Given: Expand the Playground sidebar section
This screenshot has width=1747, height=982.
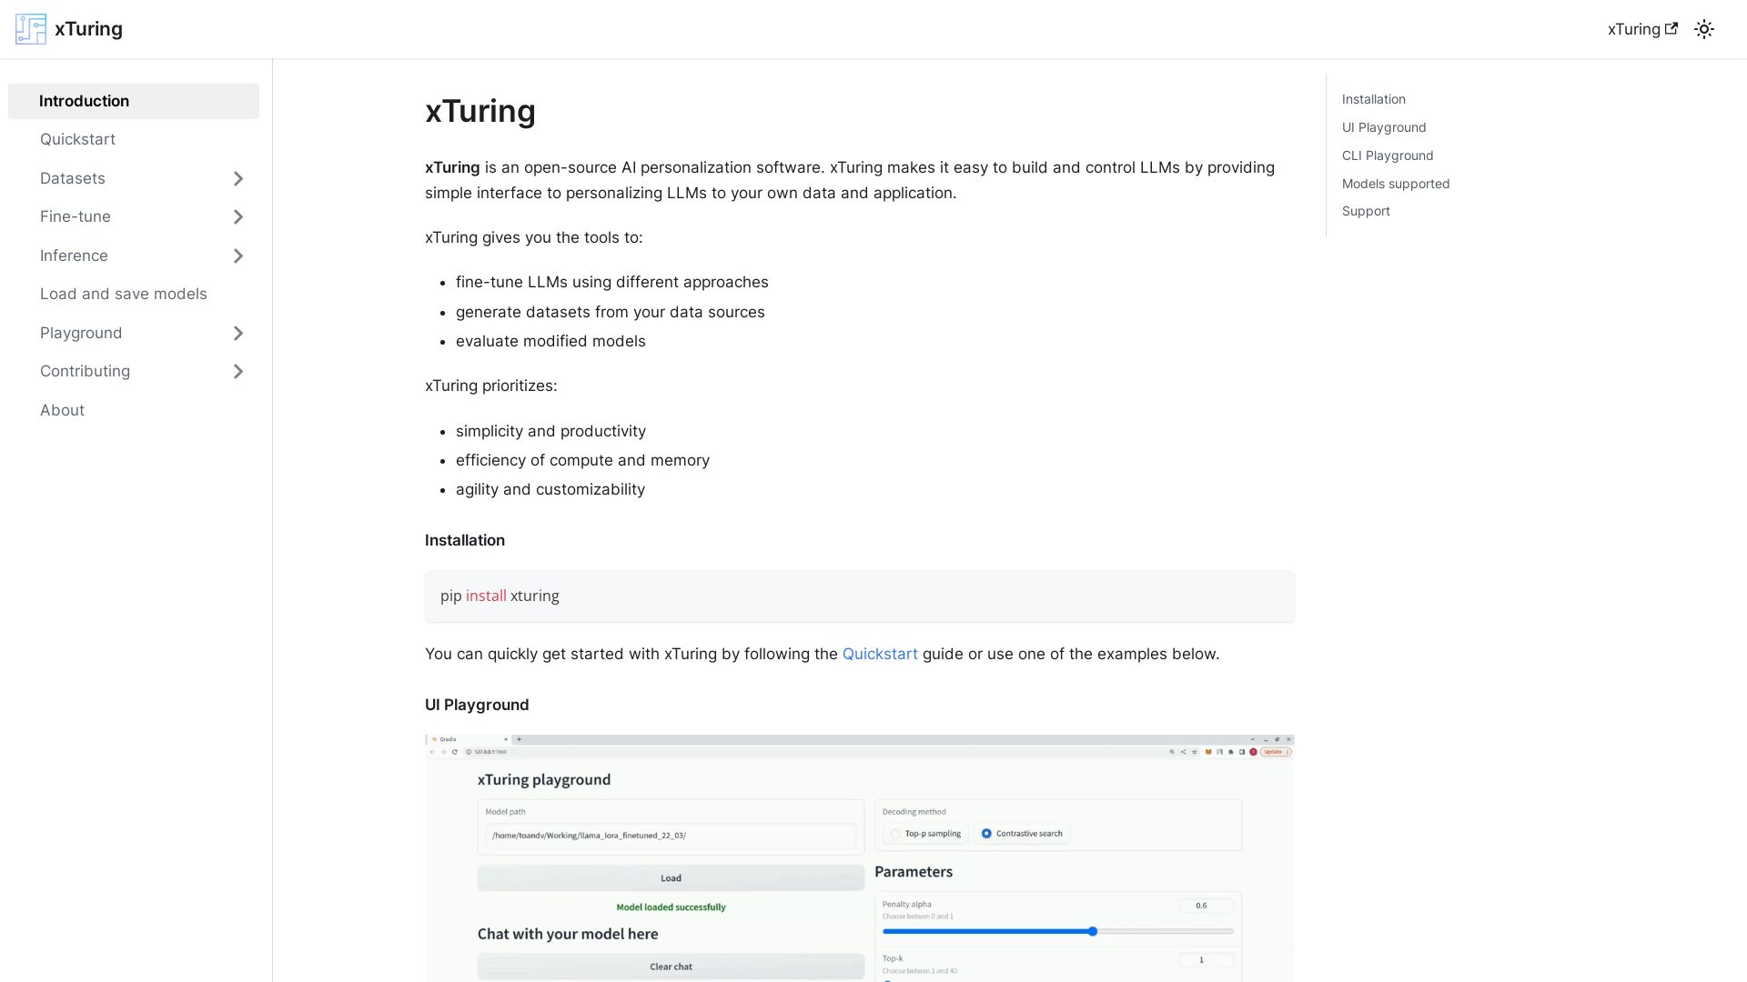Looking at the screenshot, I should point(238,333).
